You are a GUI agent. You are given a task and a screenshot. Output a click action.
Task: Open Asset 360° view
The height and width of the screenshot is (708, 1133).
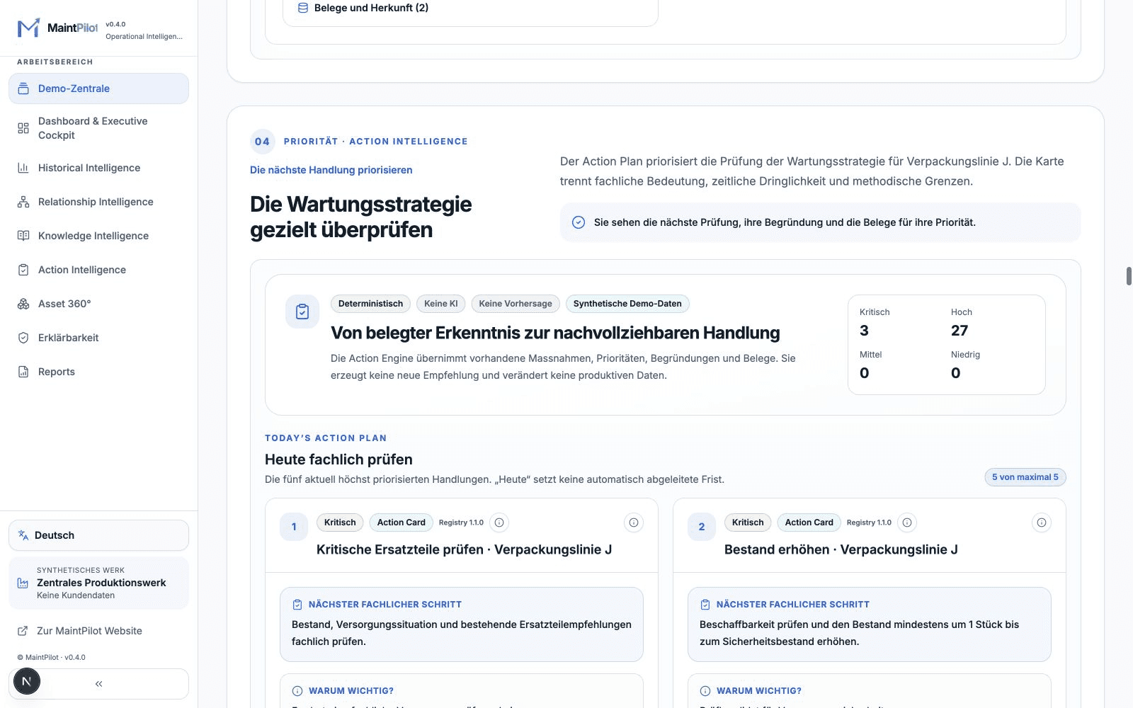click(98, 304)
